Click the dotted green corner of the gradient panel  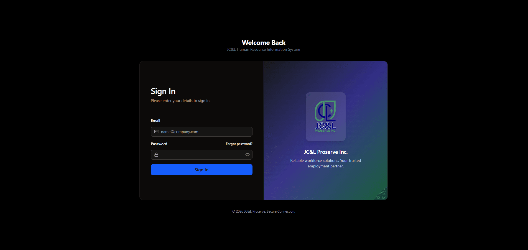click(x=382, y=195)
